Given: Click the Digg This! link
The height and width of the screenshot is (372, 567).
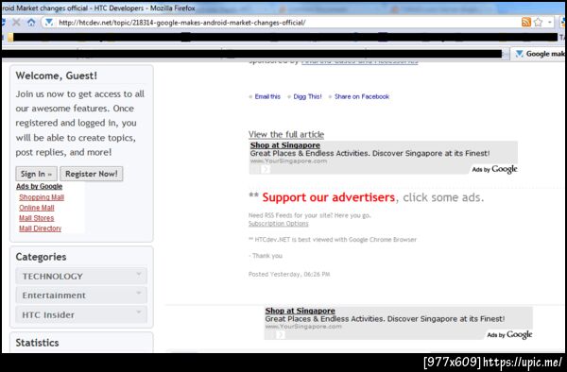Looking at the screenshot, I should pos(307,96).
